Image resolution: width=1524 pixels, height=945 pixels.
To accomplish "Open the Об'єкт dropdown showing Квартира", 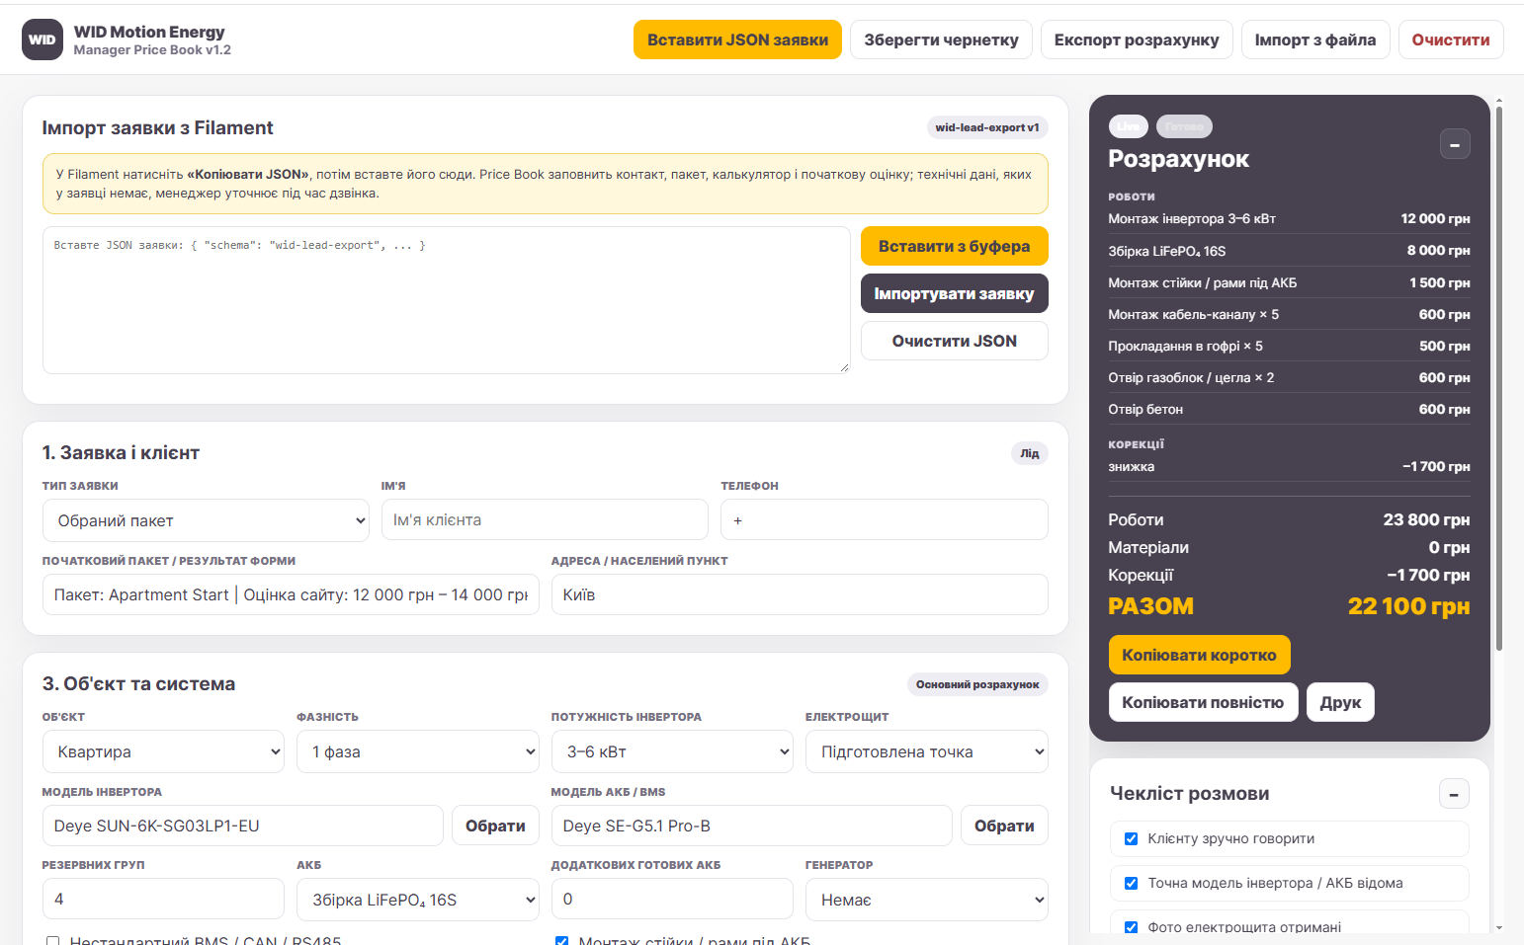I will [x=163, y=751].
